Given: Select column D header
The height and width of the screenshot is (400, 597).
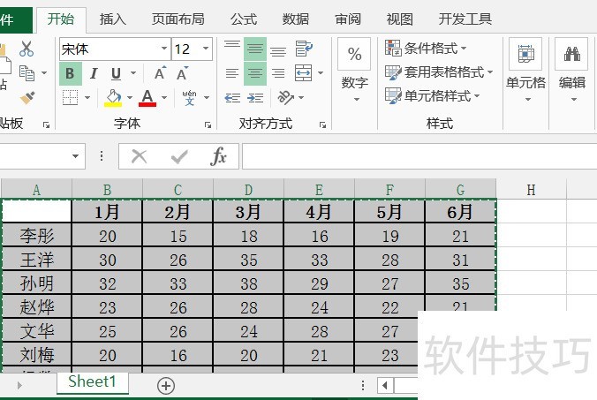Looking at the screenshot, I should (x=249, y=190).
